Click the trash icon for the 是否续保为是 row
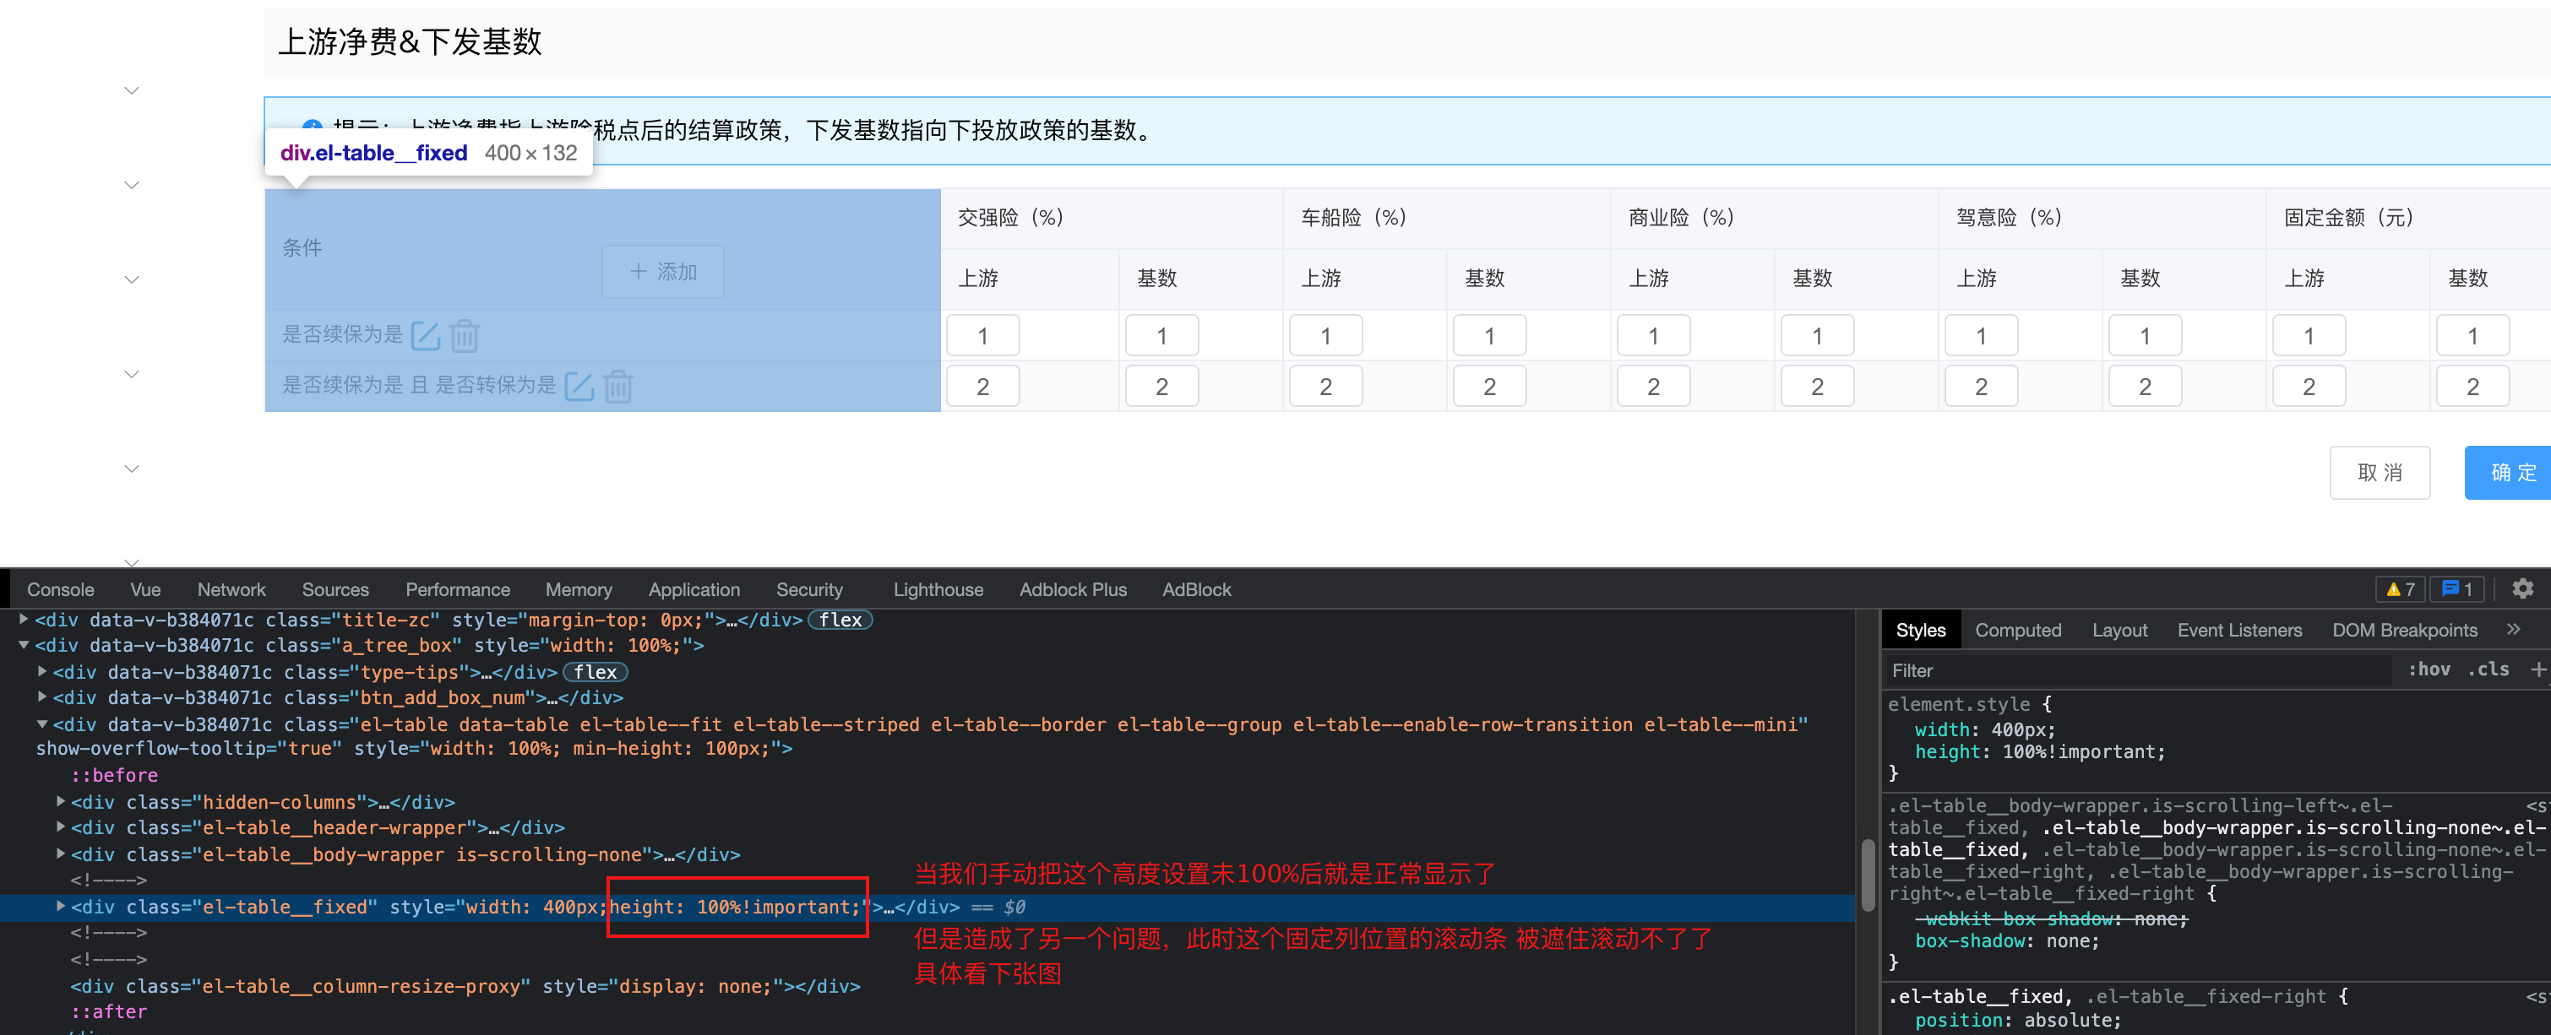Image resolution: width=2551 pixels, height=1035 pixels. (x=465, y=335)
